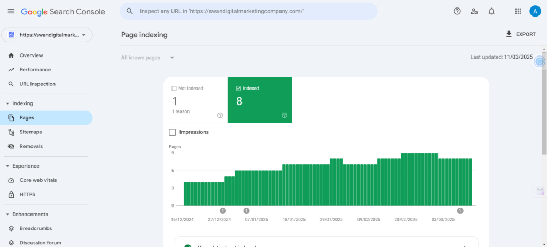547x247 pixels.
Task: Select Pages in sidebar
Action: 47,118
